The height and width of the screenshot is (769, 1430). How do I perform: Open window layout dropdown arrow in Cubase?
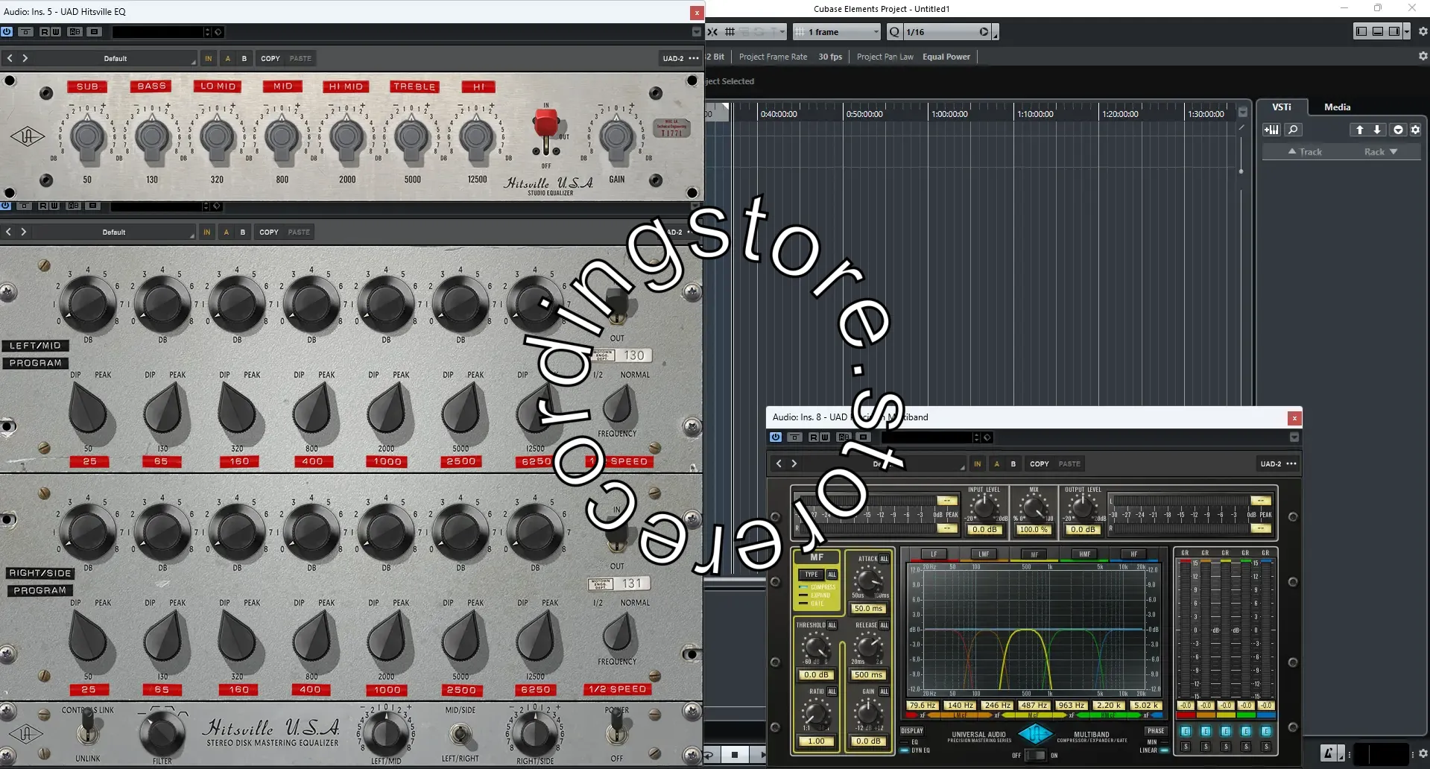pyautogui.click(x=1406, y=31)
